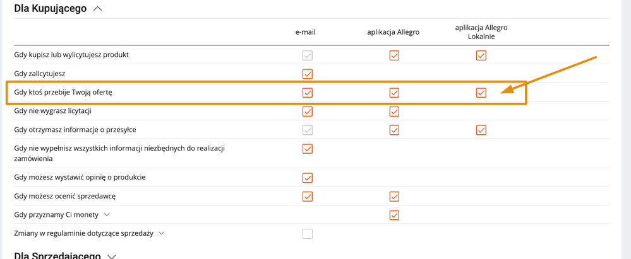Toggle aplikacja Allegro for Gdy ktoś przebije ofertę

click(394, 93)
